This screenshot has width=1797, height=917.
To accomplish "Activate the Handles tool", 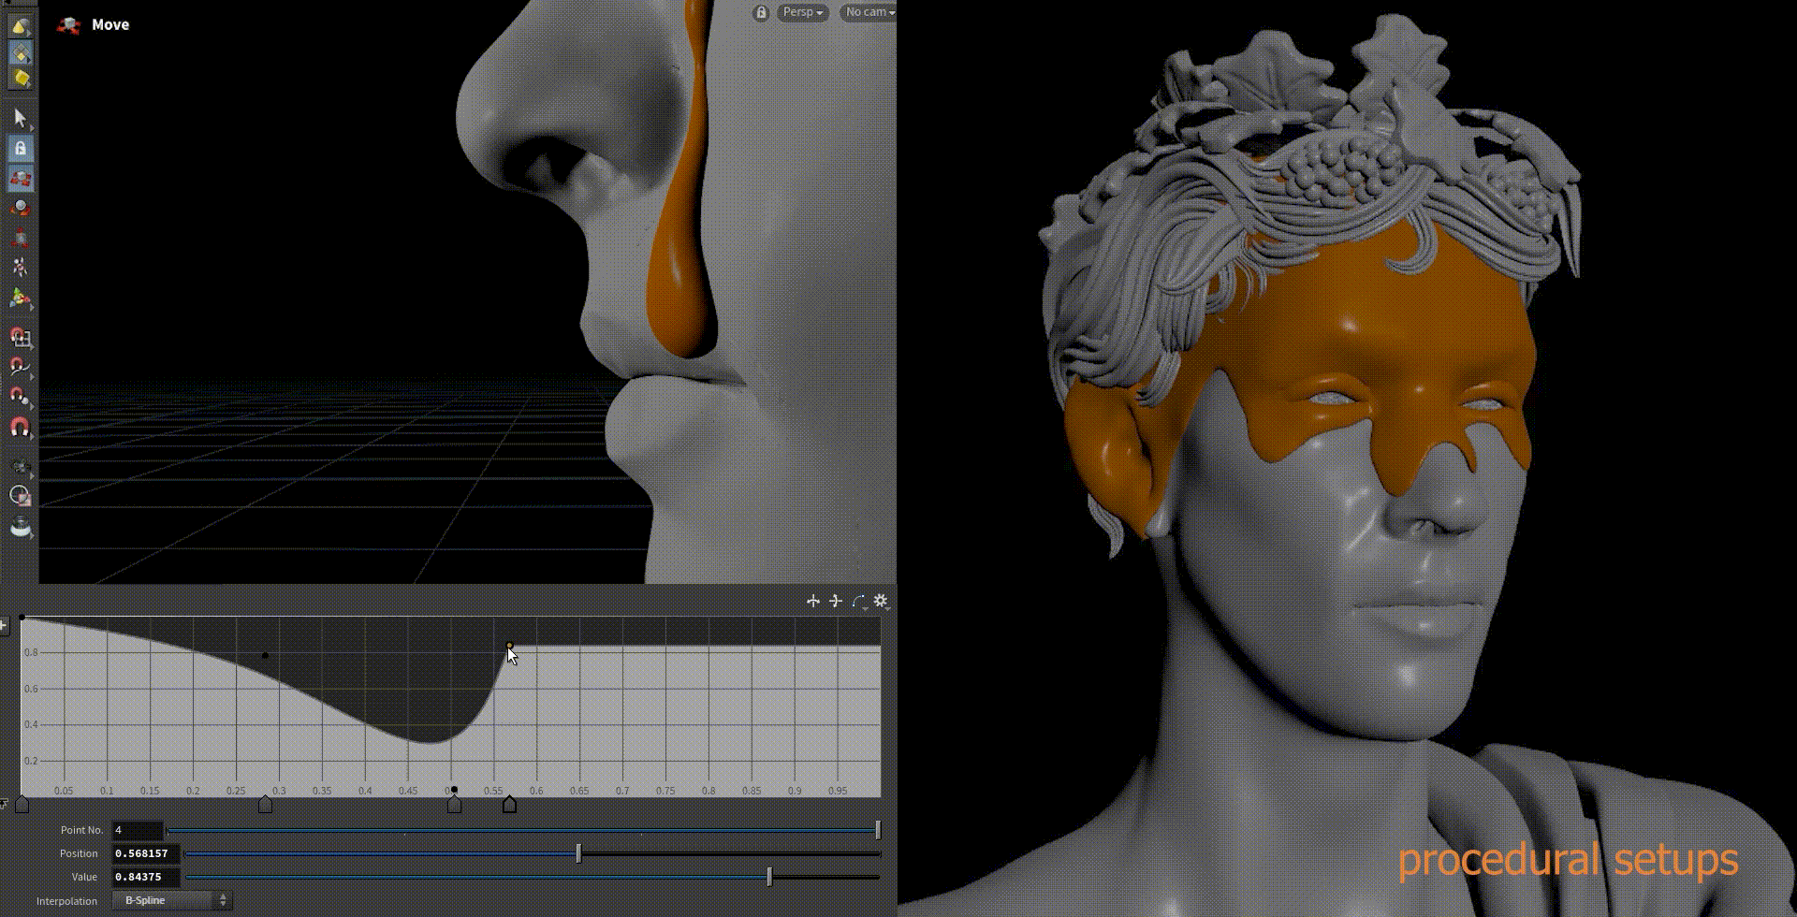I will [20, 299].
